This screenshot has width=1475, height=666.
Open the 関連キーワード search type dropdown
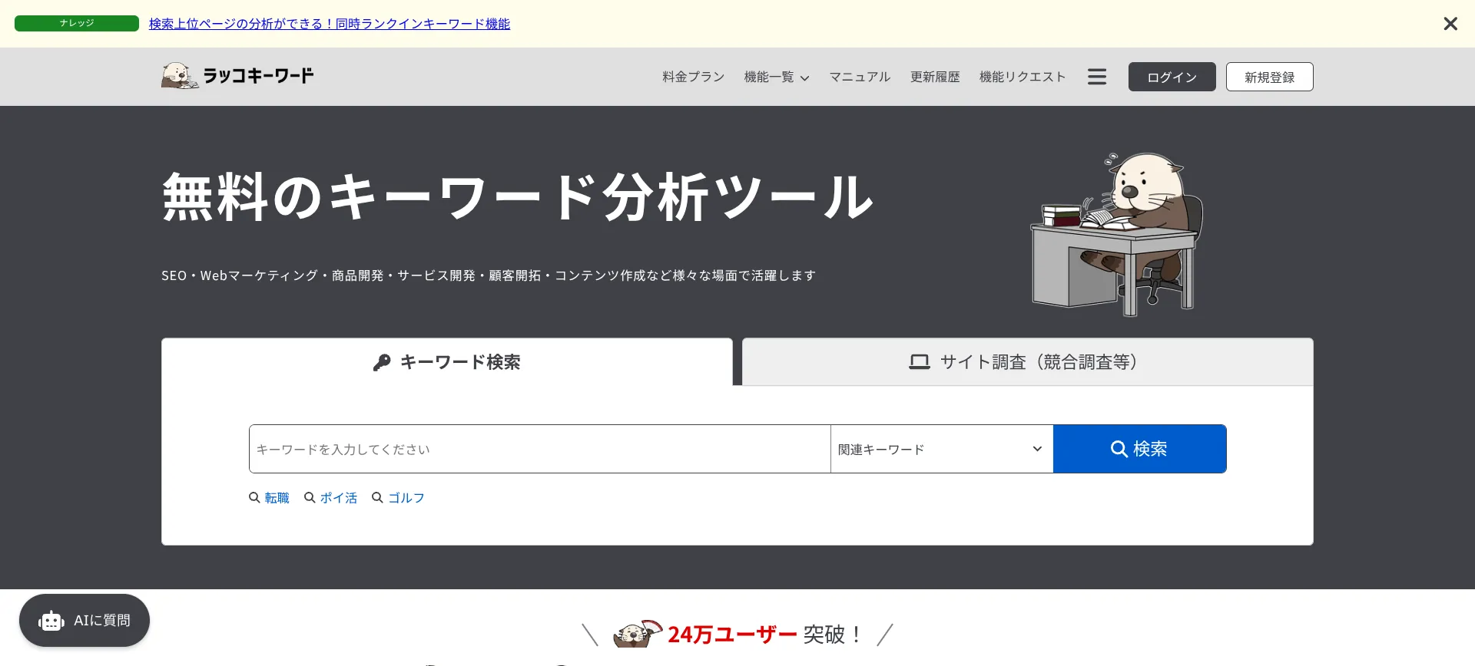click(x=942, y=449)
